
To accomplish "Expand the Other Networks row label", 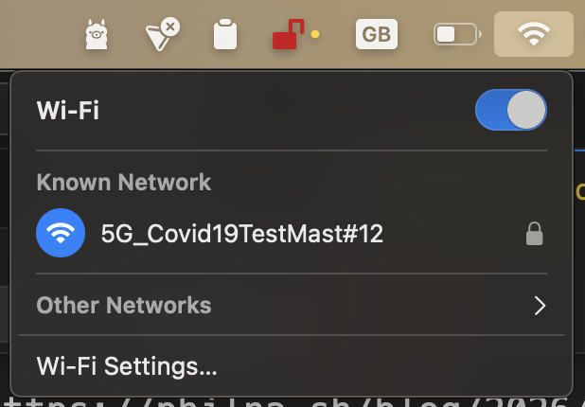I will [x=124, y=305].
